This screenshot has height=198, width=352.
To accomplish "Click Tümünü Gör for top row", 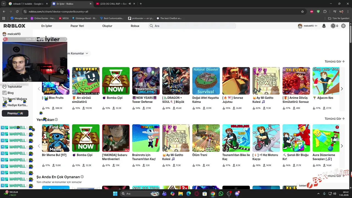I will click(334, 62).
